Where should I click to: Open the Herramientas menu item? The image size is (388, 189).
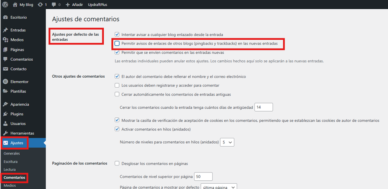22,133
